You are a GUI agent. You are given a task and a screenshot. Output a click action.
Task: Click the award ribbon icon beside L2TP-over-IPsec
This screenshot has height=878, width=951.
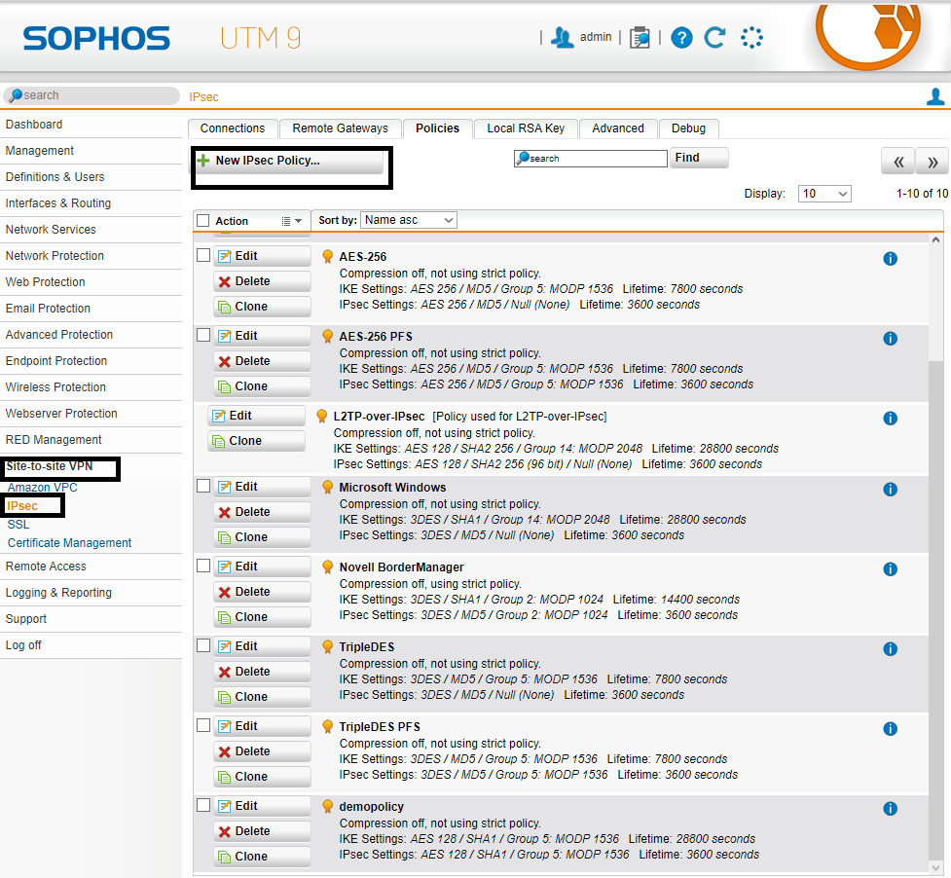(322, 417)
